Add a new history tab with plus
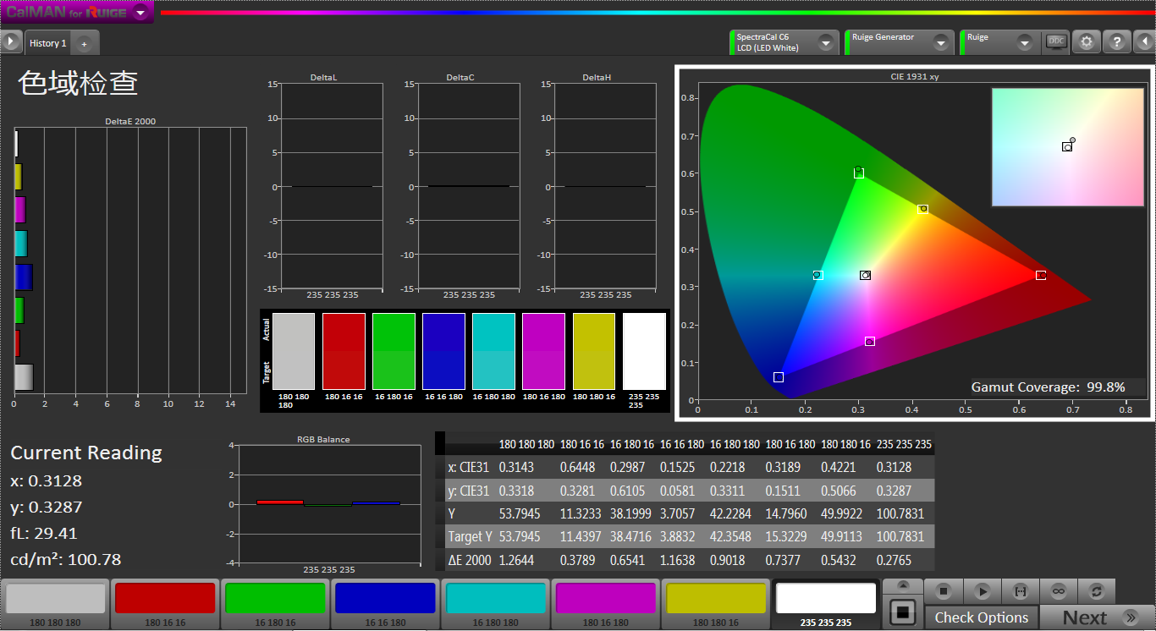 [x=84, y=43]
